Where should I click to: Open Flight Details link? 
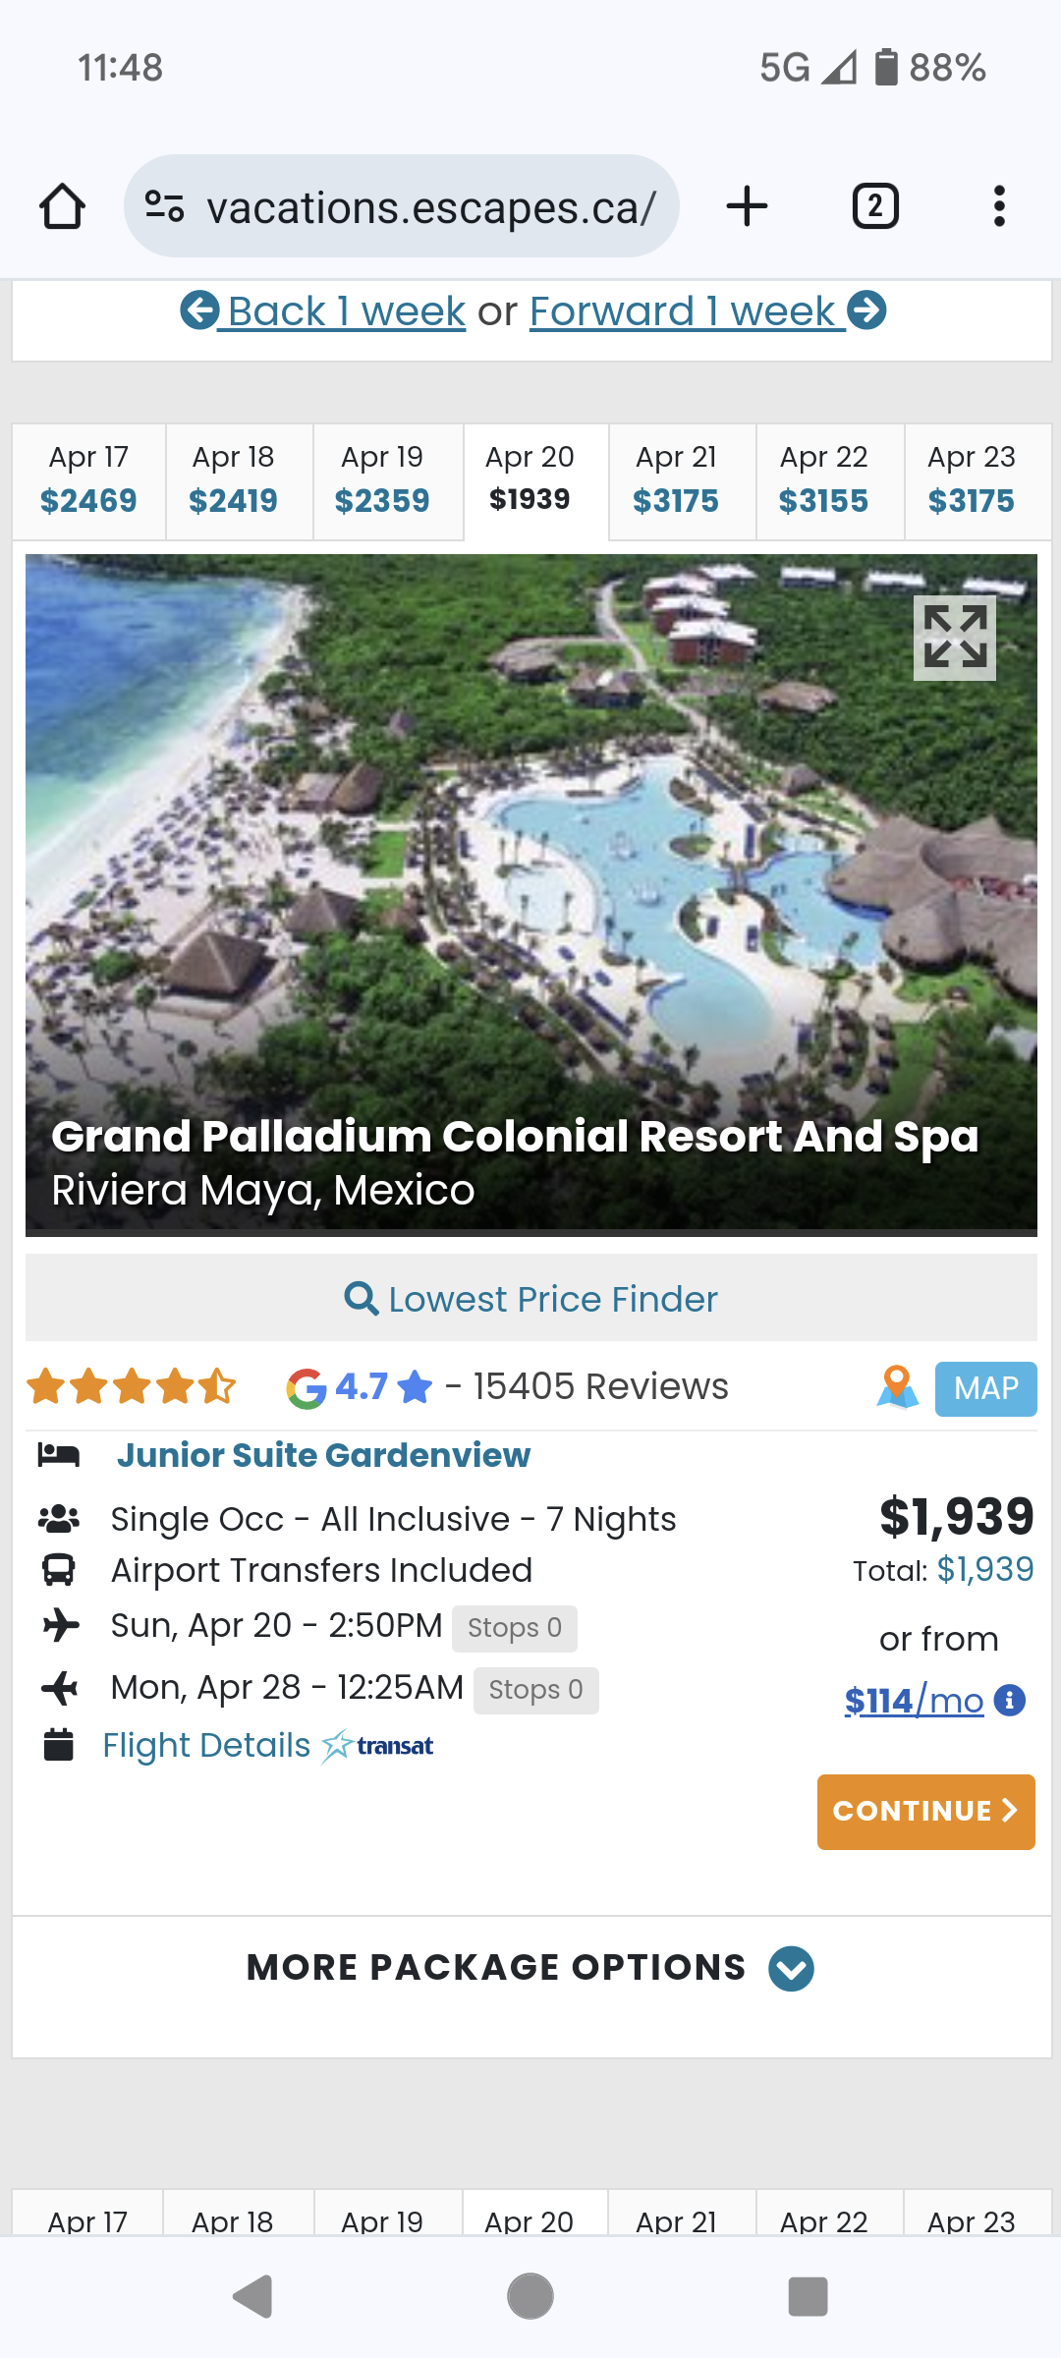click(x=206, y=1746)
